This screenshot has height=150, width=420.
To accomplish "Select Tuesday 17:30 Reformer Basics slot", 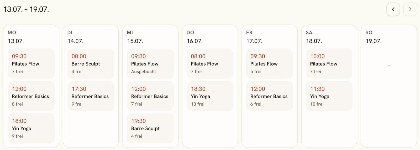I will click(91, 96).
